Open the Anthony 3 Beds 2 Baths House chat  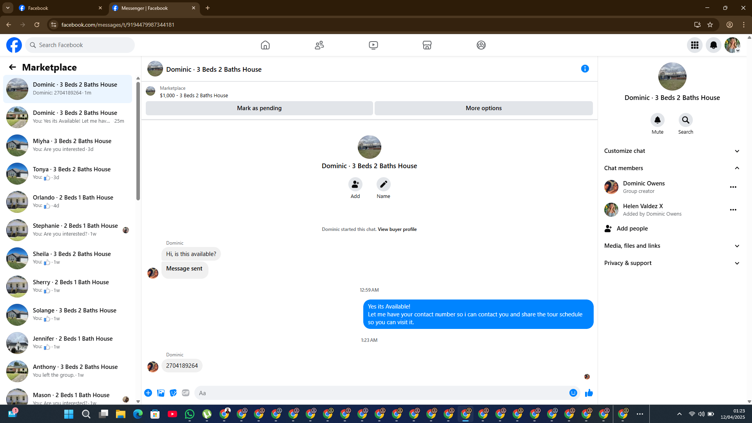click(x=68, y=371)
